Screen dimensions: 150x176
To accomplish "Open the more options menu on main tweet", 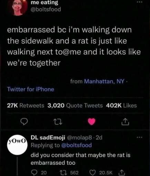I will [x=140, y=2].
